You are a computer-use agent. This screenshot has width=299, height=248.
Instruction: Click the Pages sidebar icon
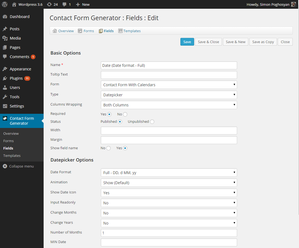pos(5,47)
